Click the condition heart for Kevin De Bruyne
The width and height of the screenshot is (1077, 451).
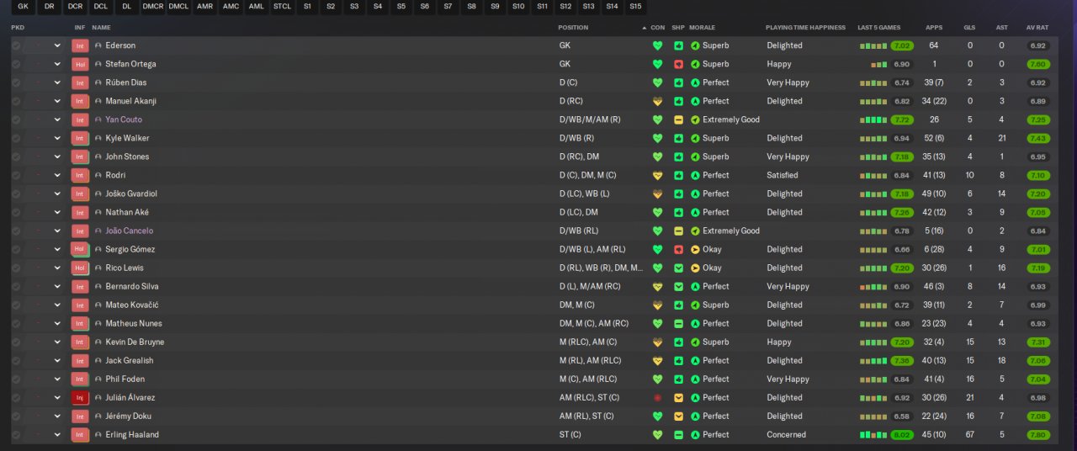tap(658, 342)
